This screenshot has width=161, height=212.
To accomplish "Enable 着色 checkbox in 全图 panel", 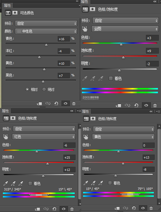I will (111, 78).
